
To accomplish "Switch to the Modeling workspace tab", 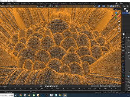I will coord(16,4).
